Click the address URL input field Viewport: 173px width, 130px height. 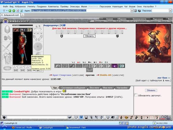click(x=80, y=11)
